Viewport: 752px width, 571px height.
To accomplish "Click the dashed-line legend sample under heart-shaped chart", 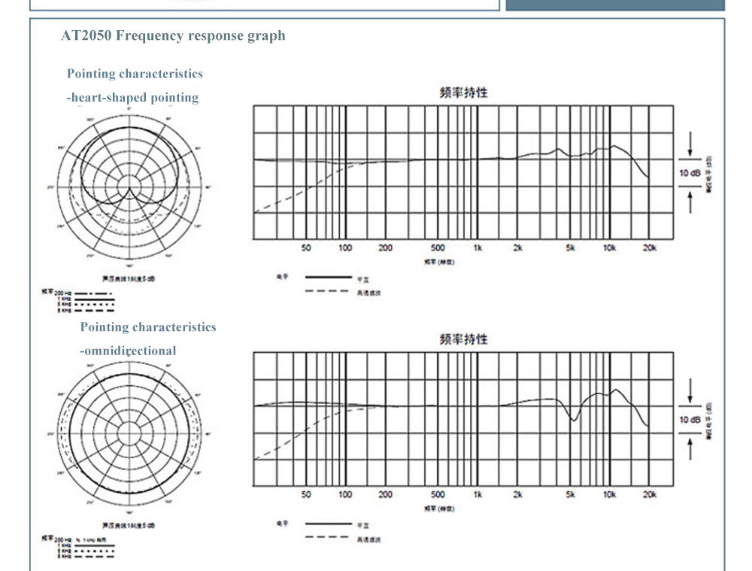I will (327, 291).
